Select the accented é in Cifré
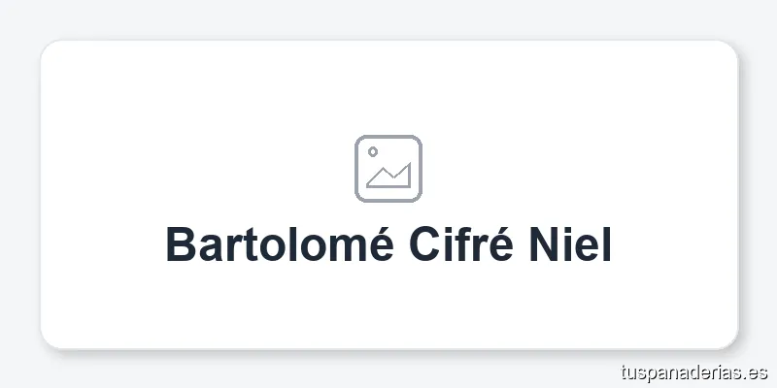Image resolution: width=777 pixels, height=388 pixels. (x=499, y=244)
